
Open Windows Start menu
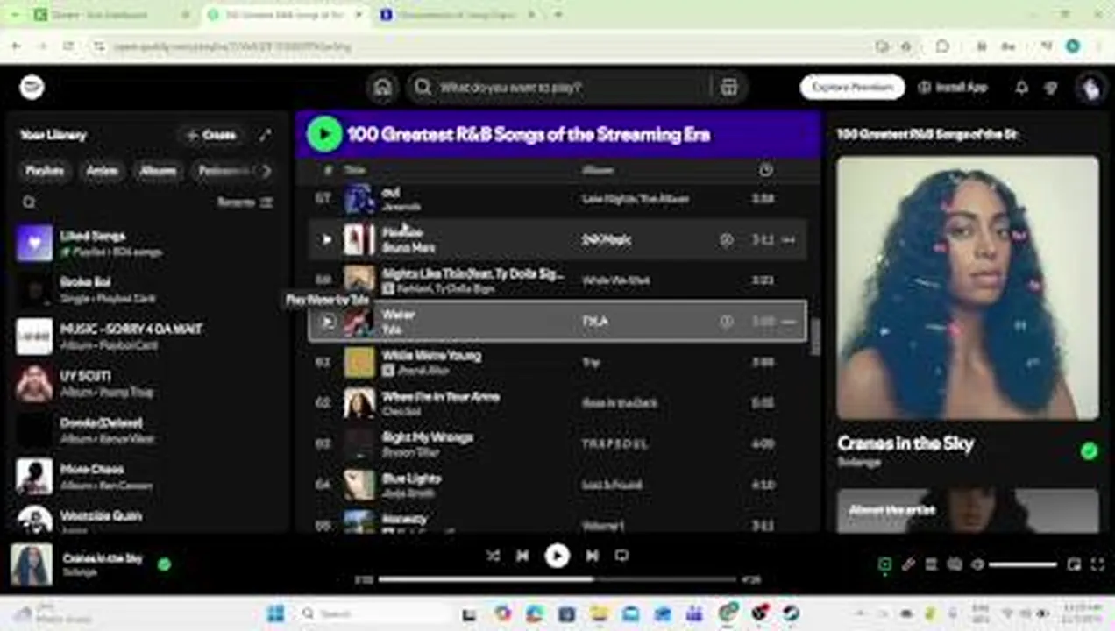[x=274, y=613]
